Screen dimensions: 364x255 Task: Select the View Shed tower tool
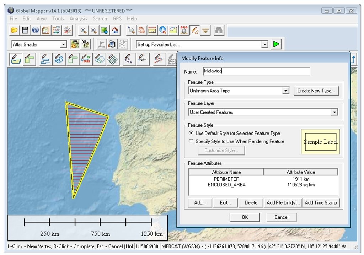(x=184, y=30)
